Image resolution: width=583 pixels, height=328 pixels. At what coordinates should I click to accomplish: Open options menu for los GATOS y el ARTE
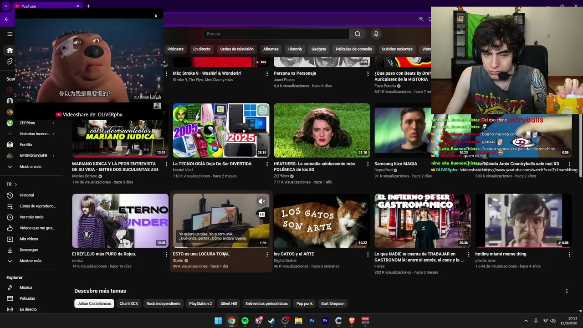(x=368, y=254)
